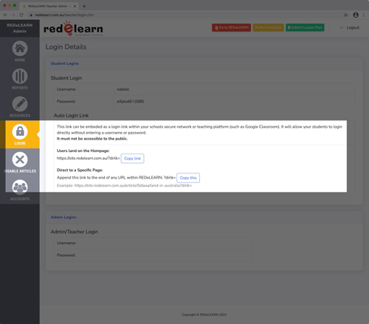The width and height of the screenshot is (369, 324).
Task: Click the student password value
Action: (x=130, y=101)
